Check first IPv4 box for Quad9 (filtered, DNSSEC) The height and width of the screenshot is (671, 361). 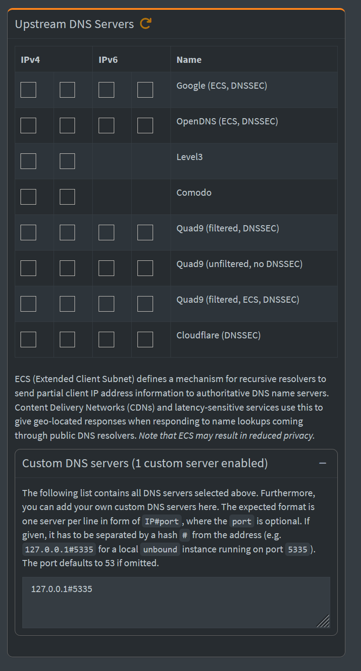pyautogui.click(x=28, y=232)
